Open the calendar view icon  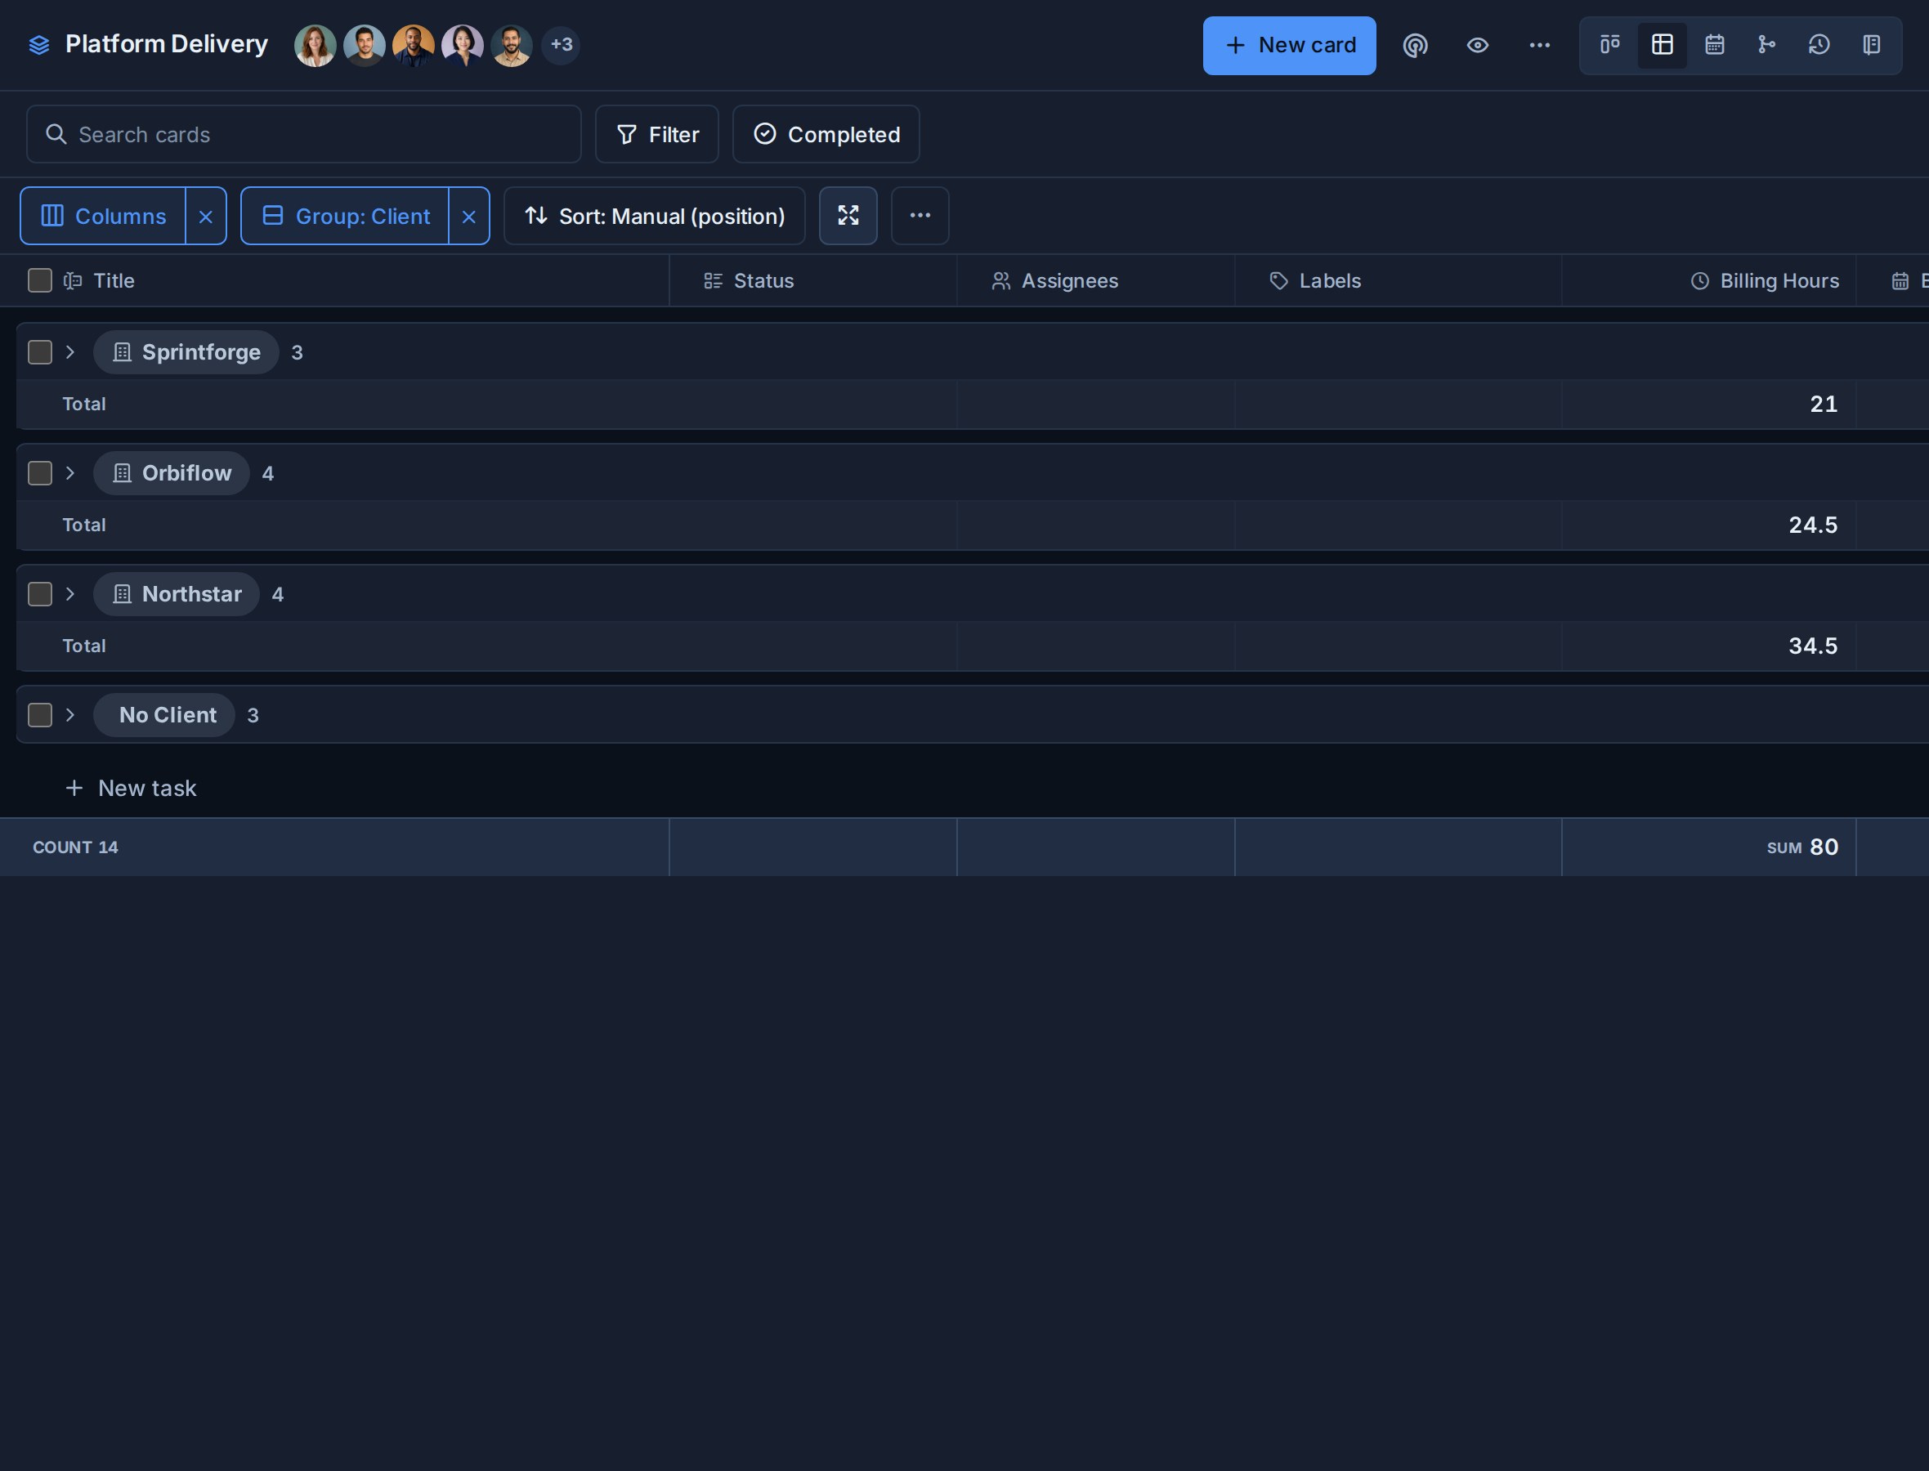pyautogui.click(x=1715, y=45)
